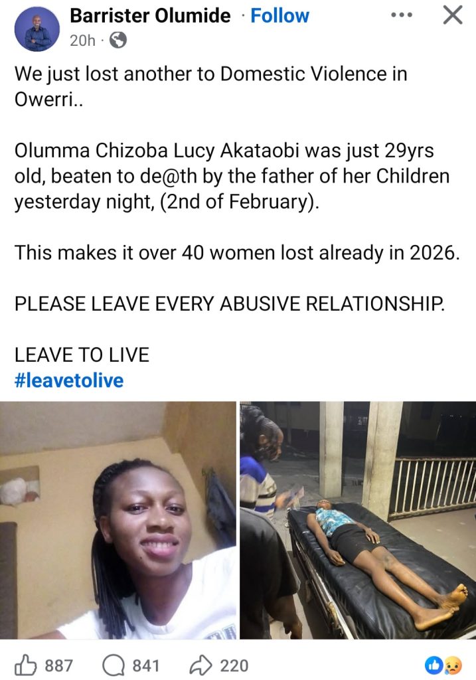Click the Barrister Olumide author name
This screenshot has height=680, width=476.
point(150,15)
